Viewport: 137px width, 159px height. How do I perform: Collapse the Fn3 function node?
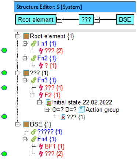click(25, 80)
